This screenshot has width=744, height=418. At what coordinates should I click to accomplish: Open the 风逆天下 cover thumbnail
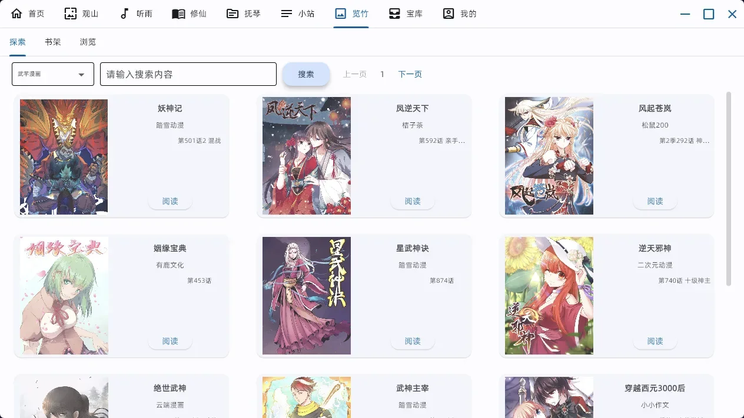306,156
